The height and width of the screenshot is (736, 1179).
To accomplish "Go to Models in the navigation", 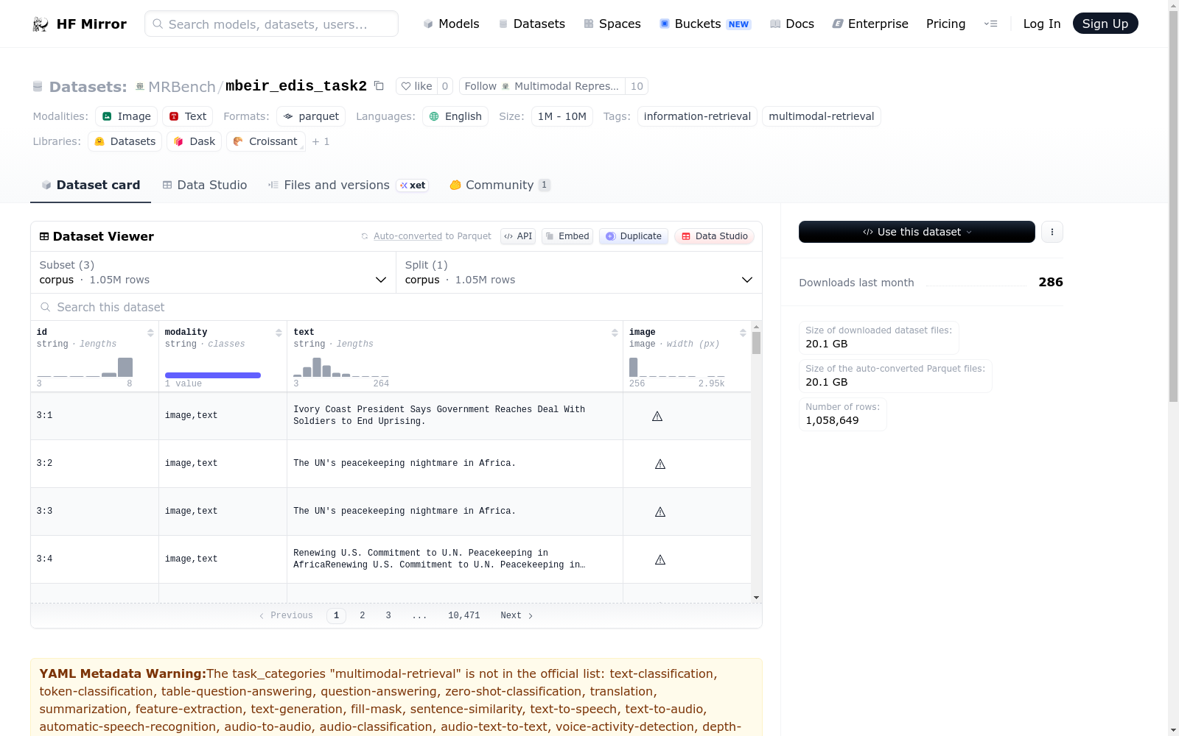I will pos(451,24).
